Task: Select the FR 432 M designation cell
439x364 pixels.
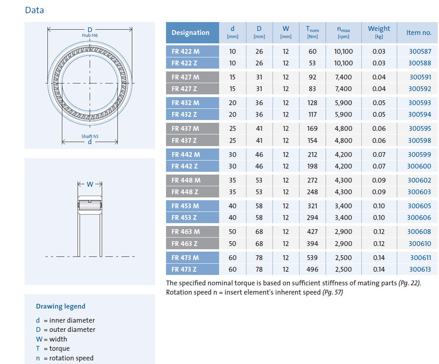Action: (192, 103)
